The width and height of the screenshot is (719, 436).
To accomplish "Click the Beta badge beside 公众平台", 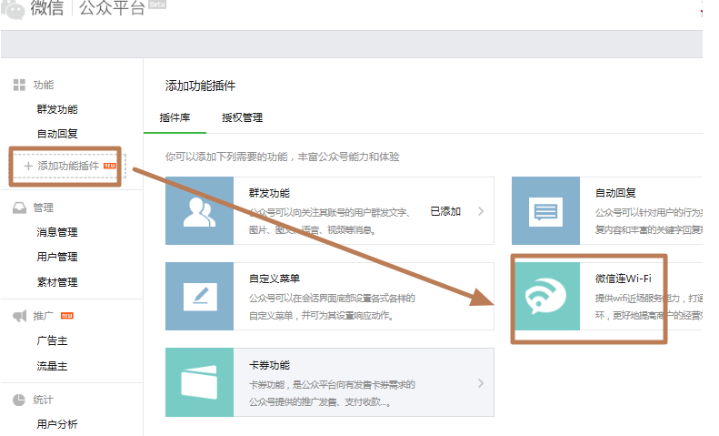I will pyautogui.click(x=157, y=5).
